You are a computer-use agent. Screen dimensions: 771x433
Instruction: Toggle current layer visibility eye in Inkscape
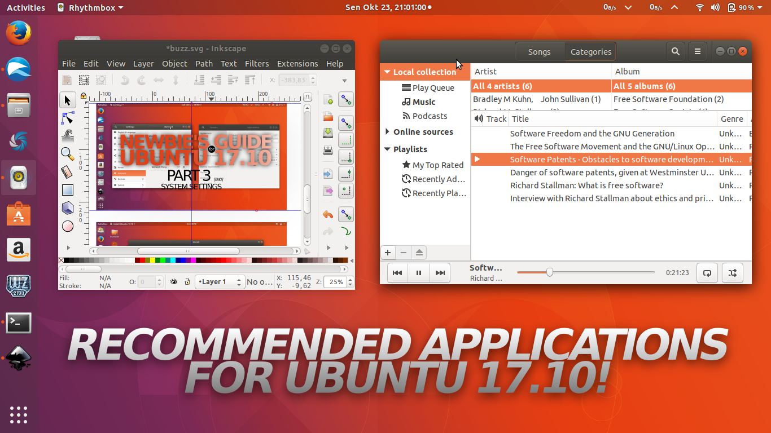point(174,282)
